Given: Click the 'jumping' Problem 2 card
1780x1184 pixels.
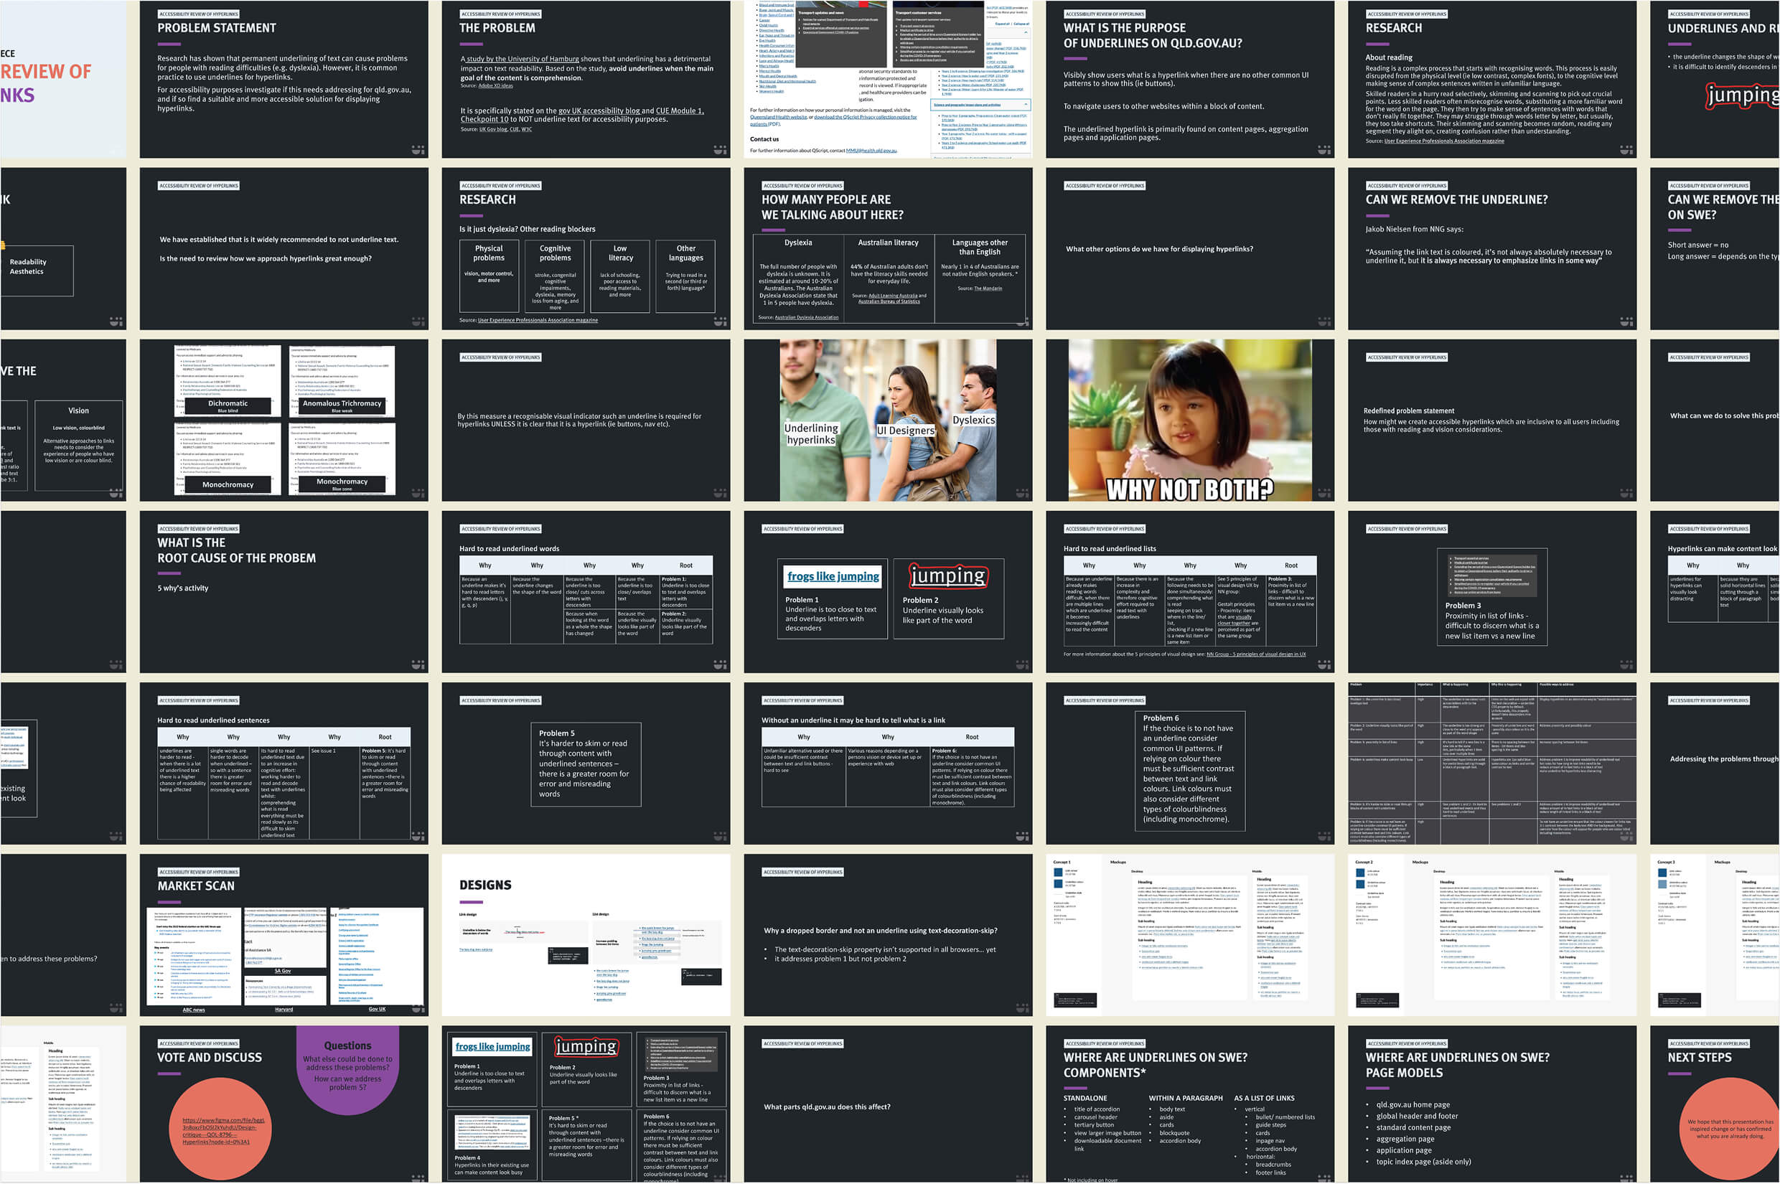Looking at the screenshot, I should click(x=949, y=598).
